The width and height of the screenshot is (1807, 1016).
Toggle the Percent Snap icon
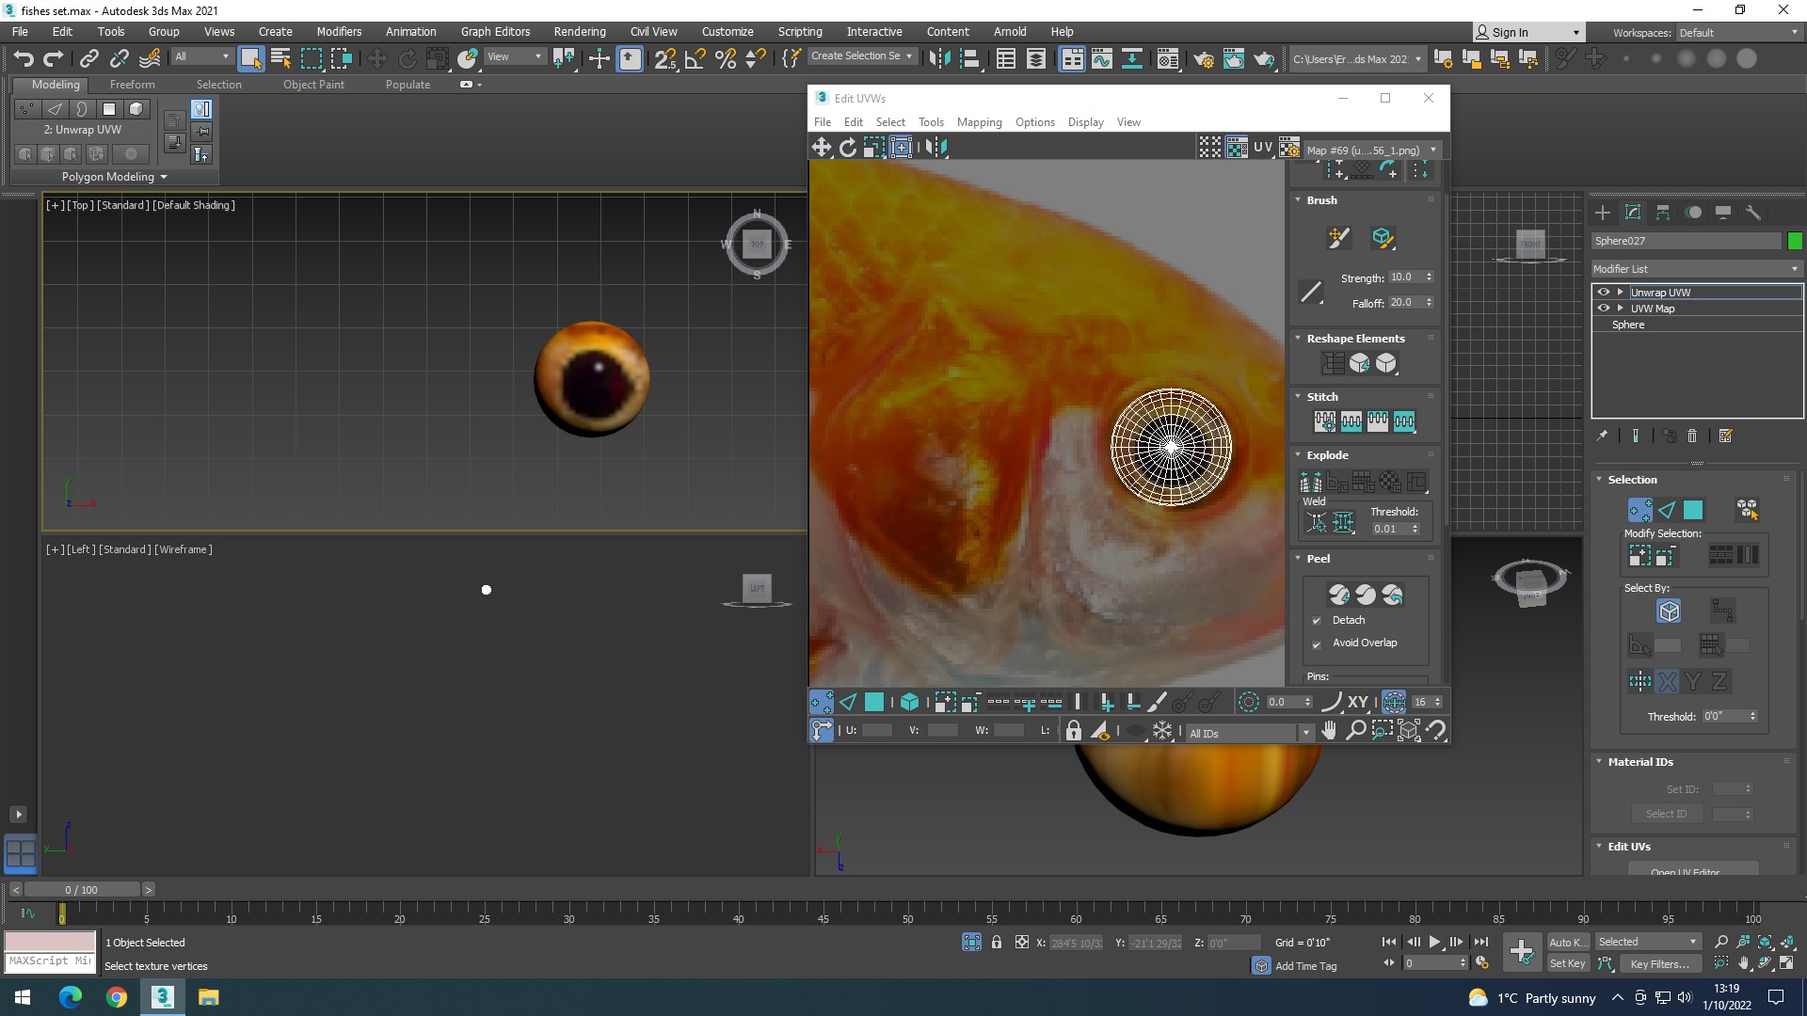[x=726, y=58]
